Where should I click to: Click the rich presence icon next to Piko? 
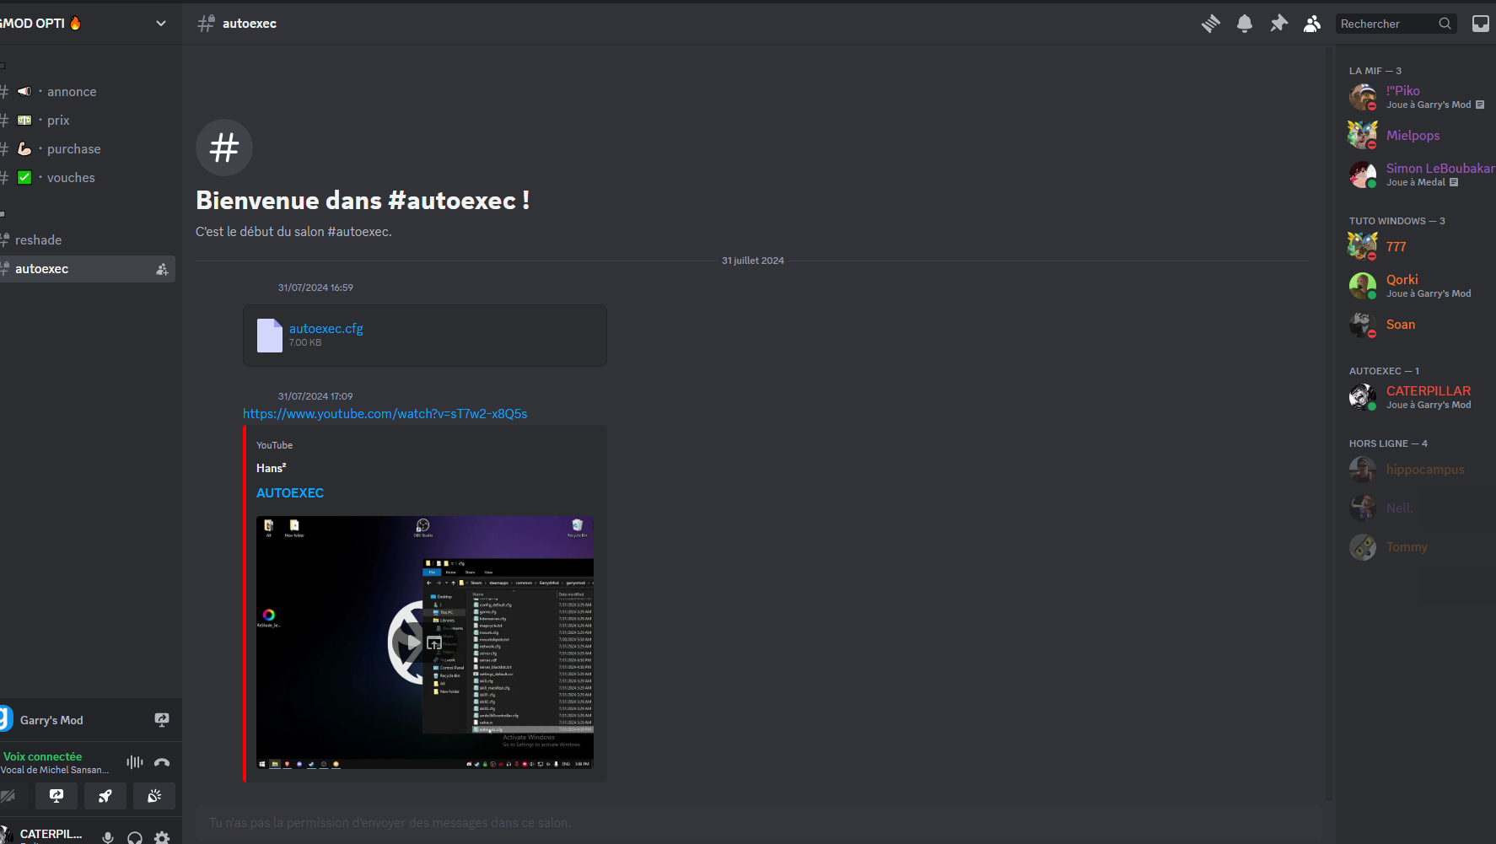(1480, 105)
